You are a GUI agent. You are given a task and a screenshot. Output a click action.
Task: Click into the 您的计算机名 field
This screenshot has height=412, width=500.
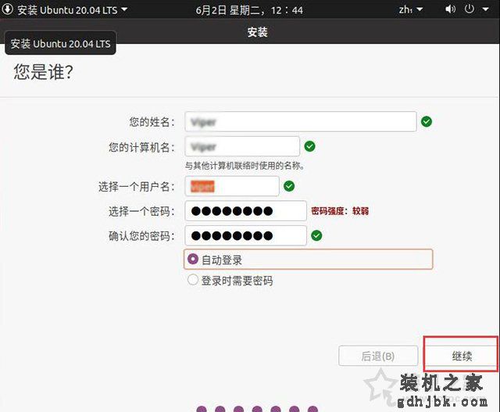pos(242,146)
